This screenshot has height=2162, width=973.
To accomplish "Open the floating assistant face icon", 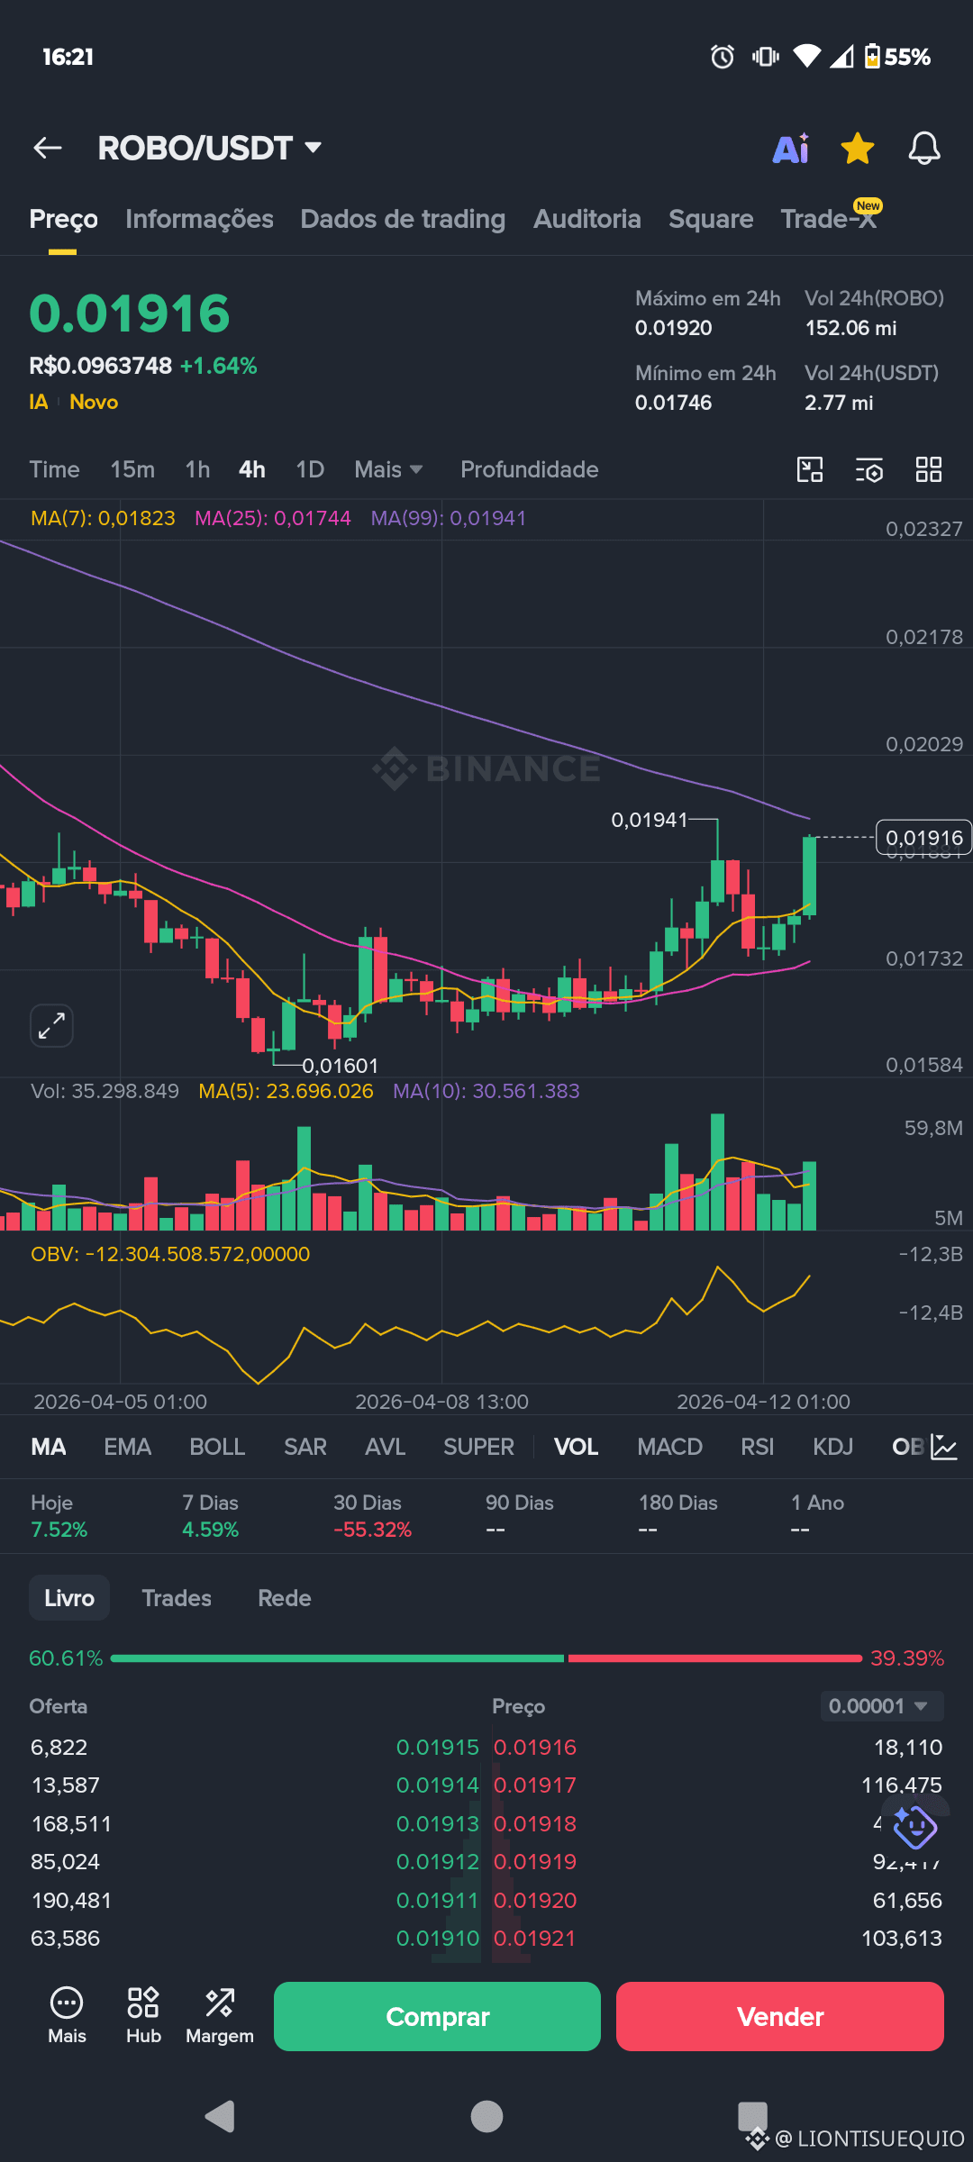I will coord(914,1826).
